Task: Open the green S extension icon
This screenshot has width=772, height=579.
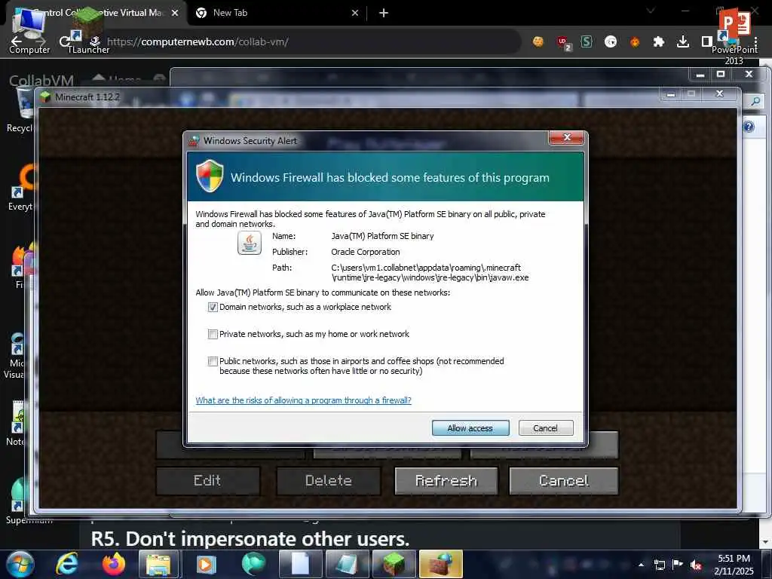Action: pos(587,42)
